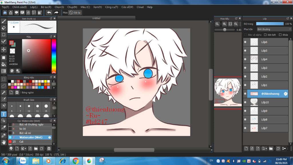Click the navigator preview thumbnail

point(228,92)
